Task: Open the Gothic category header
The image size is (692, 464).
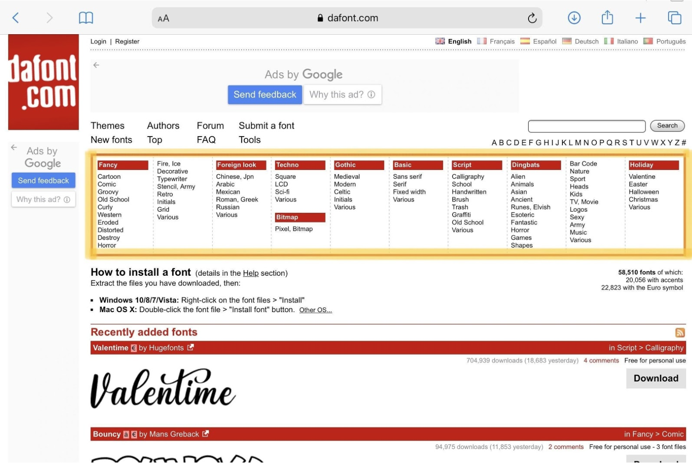Action: (359, 165)
